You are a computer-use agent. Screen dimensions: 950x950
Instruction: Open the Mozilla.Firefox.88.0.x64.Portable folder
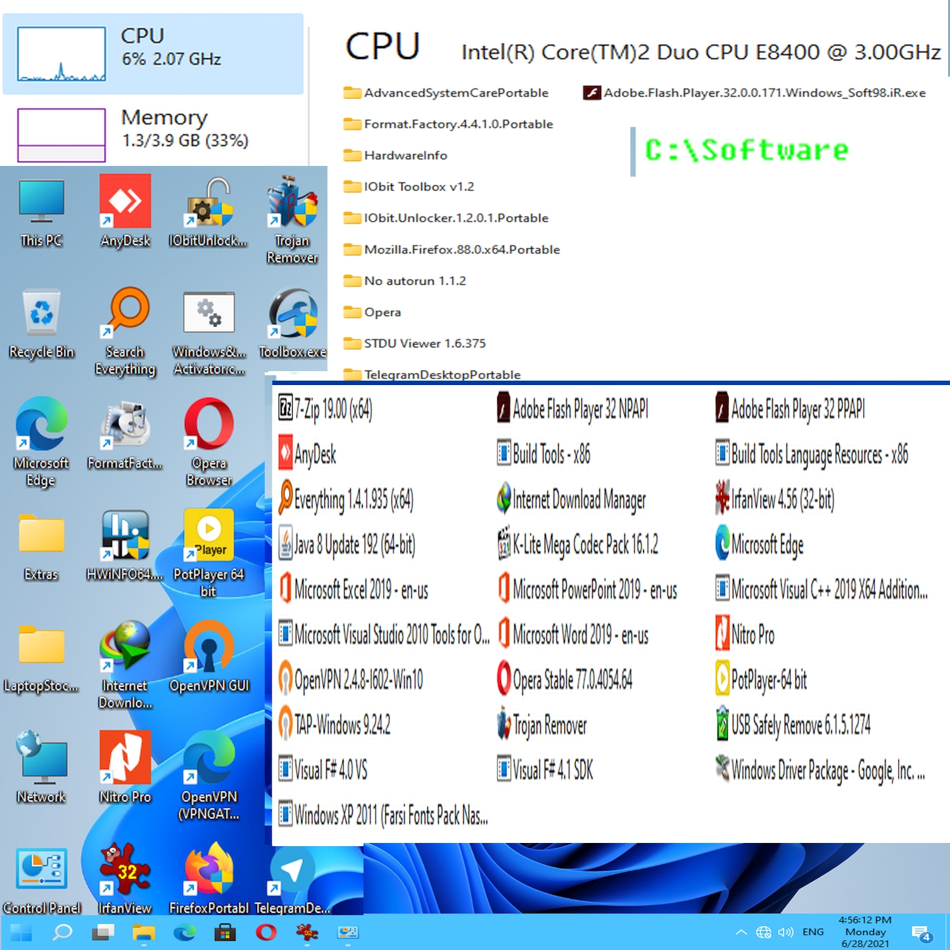click(452, 250)
